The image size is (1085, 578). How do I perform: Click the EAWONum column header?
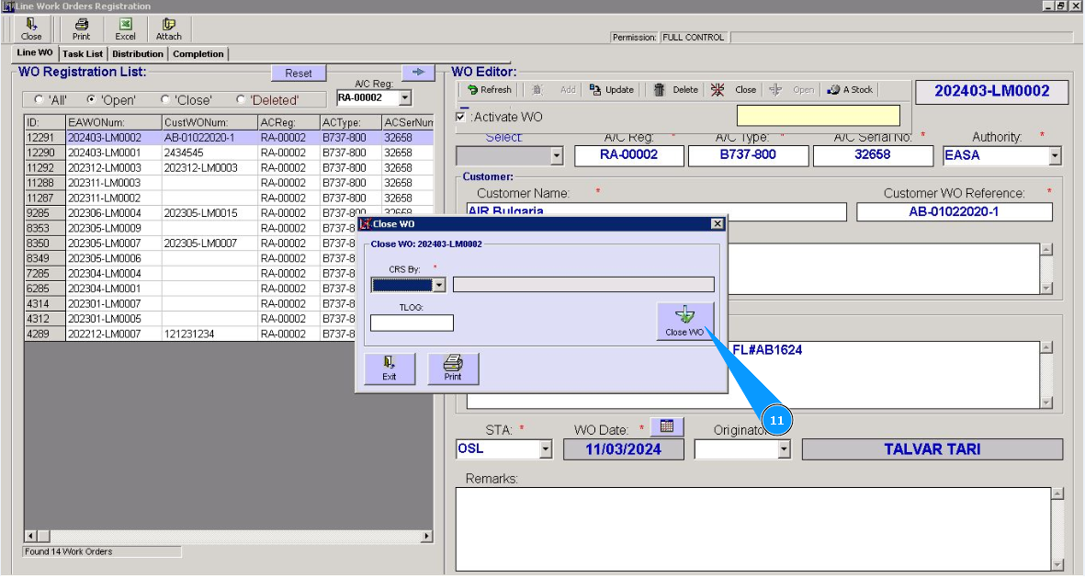click(114, 122)
